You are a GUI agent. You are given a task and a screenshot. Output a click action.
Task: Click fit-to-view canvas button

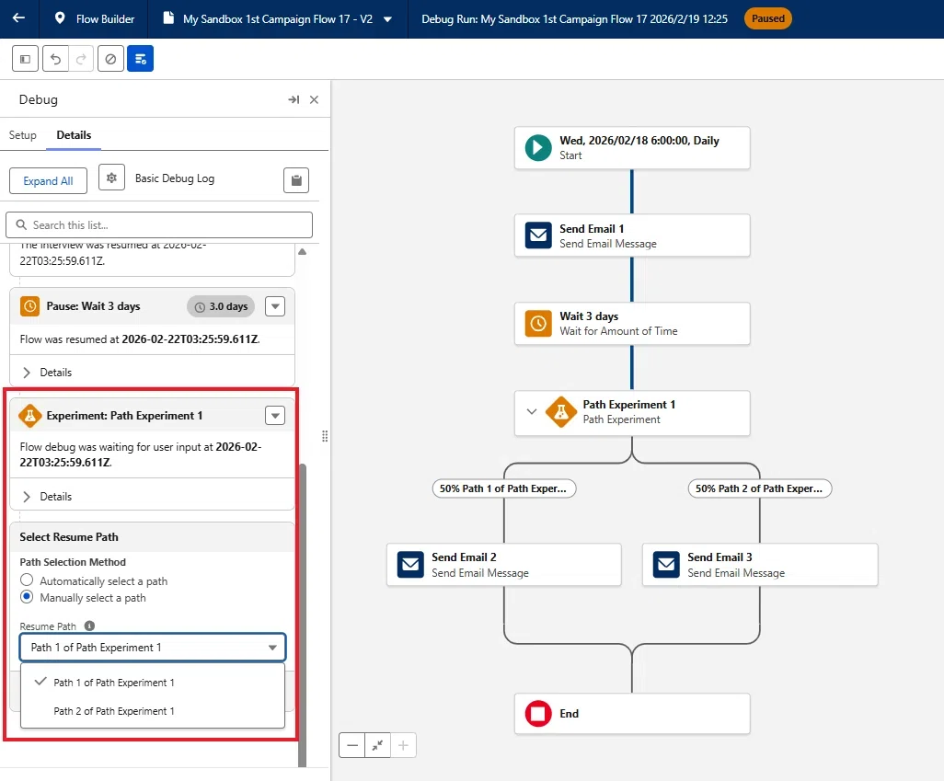tap(377, 745)
